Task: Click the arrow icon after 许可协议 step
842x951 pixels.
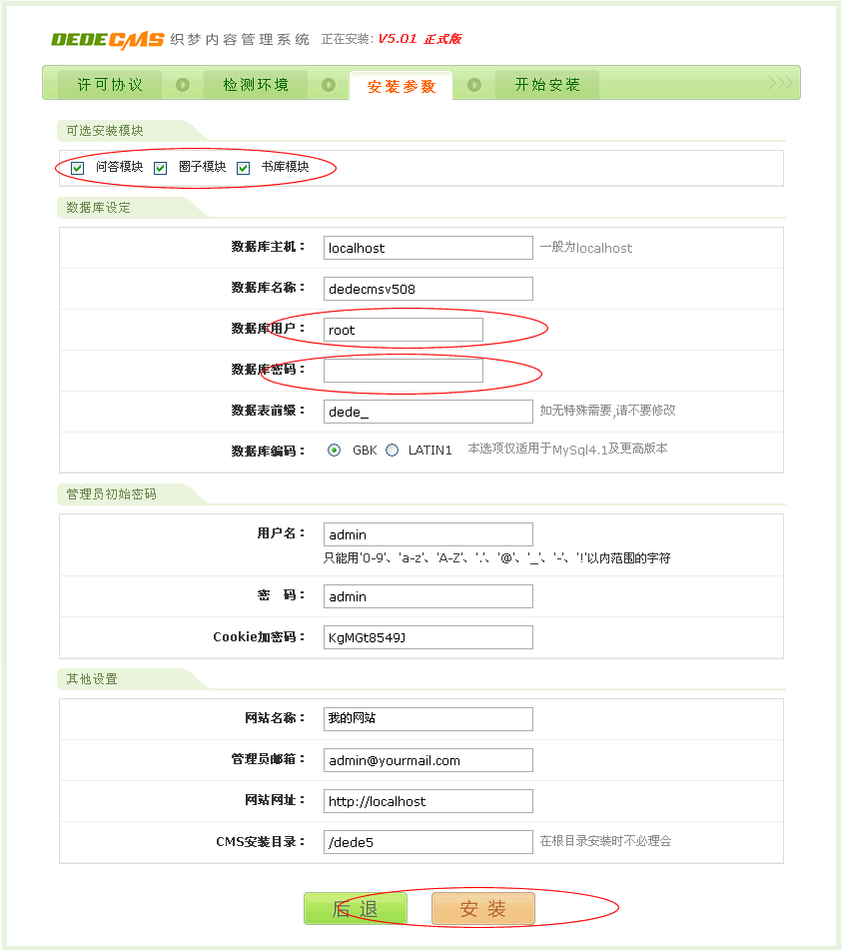Action: (181, 83)
